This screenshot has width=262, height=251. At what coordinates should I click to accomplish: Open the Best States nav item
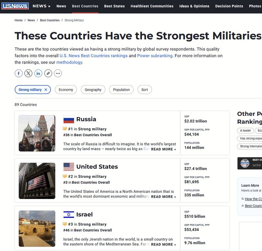[x=114, y=6]
